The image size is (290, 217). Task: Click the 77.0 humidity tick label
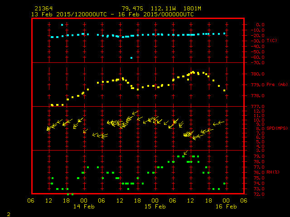[x=259, y=167]
